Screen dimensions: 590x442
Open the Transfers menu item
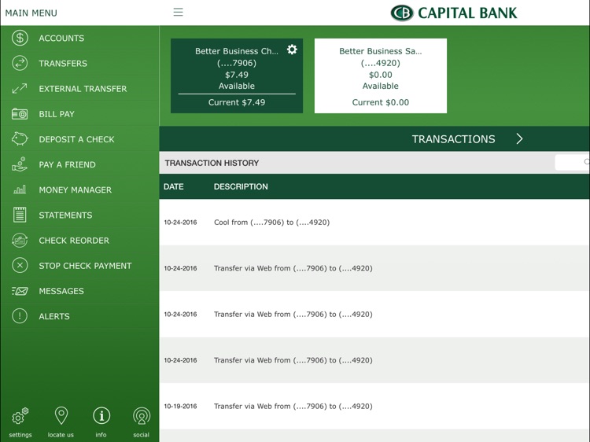point(79,63)
